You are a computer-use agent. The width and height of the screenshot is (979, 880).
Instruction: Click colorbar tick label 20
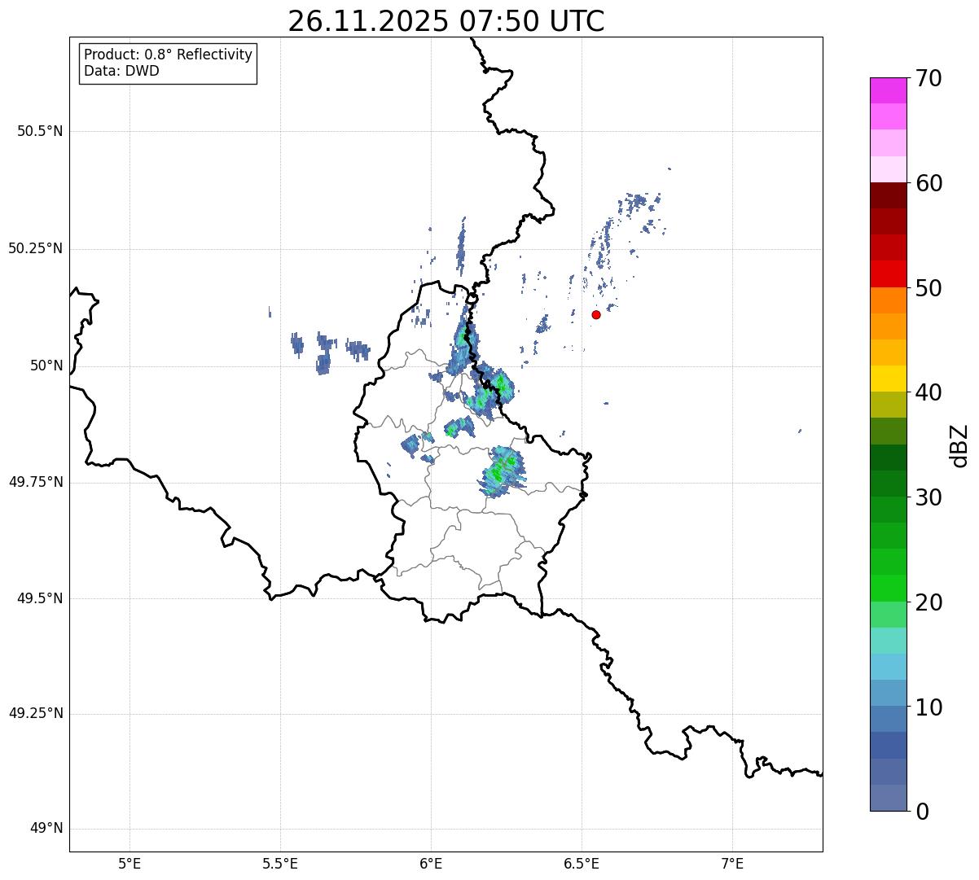pos(929,602)
